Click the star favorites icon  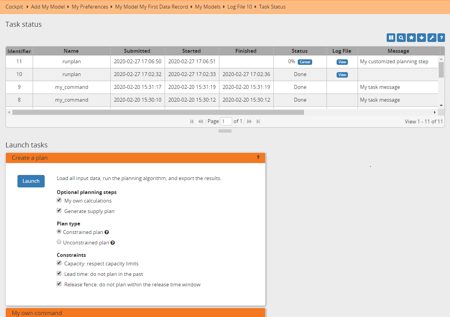click(x=411, y=37)
